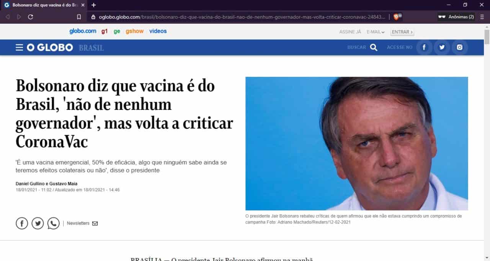This screenshot has height=261, width=490.
Task: Open the Newsletters link
Action: point(82,223)
